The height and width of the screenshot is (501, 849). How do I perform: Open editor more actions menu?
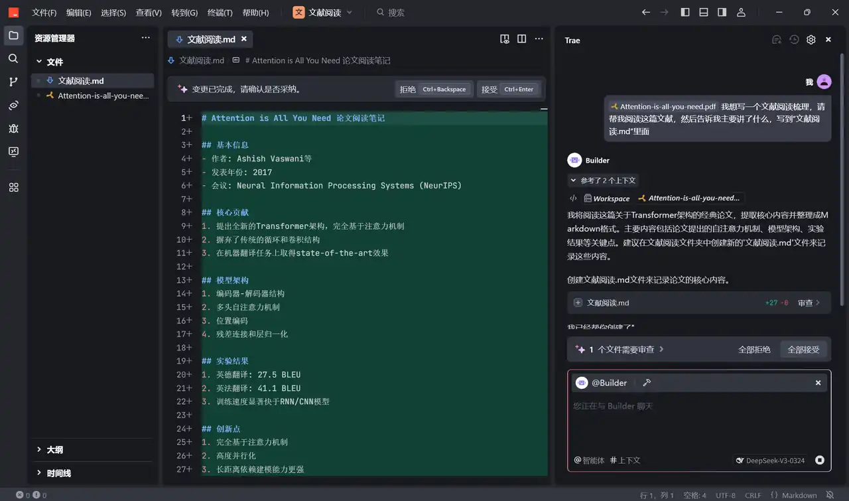pyautogui.click(x=539, y=39)
